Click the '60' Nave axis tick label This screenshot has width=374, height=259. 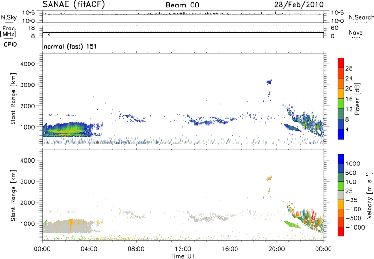point(334,28)
